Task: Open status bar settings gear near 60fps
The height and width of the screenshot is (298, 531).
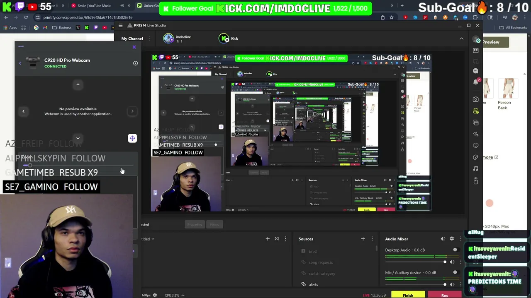Action: tap(155, 295)
